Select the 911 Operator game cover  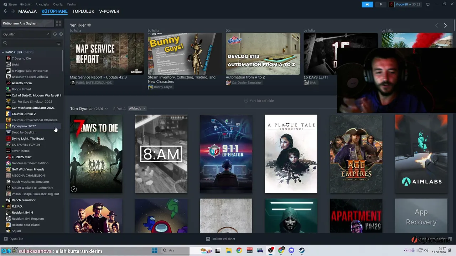[x=226, y=154]
